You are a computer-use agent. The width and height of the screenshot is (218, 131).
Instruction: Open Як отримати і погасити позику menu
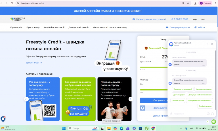point(110,28)
